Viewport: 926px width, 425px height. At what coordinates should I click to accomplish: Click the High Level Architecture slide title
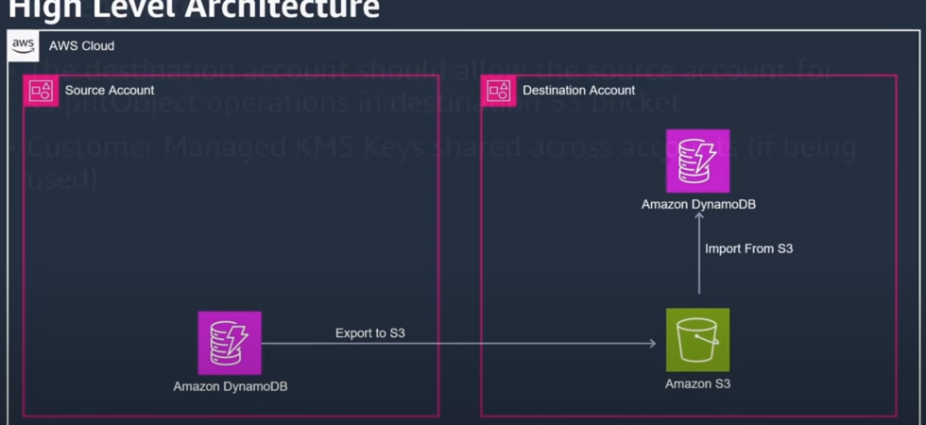point(195,8)
